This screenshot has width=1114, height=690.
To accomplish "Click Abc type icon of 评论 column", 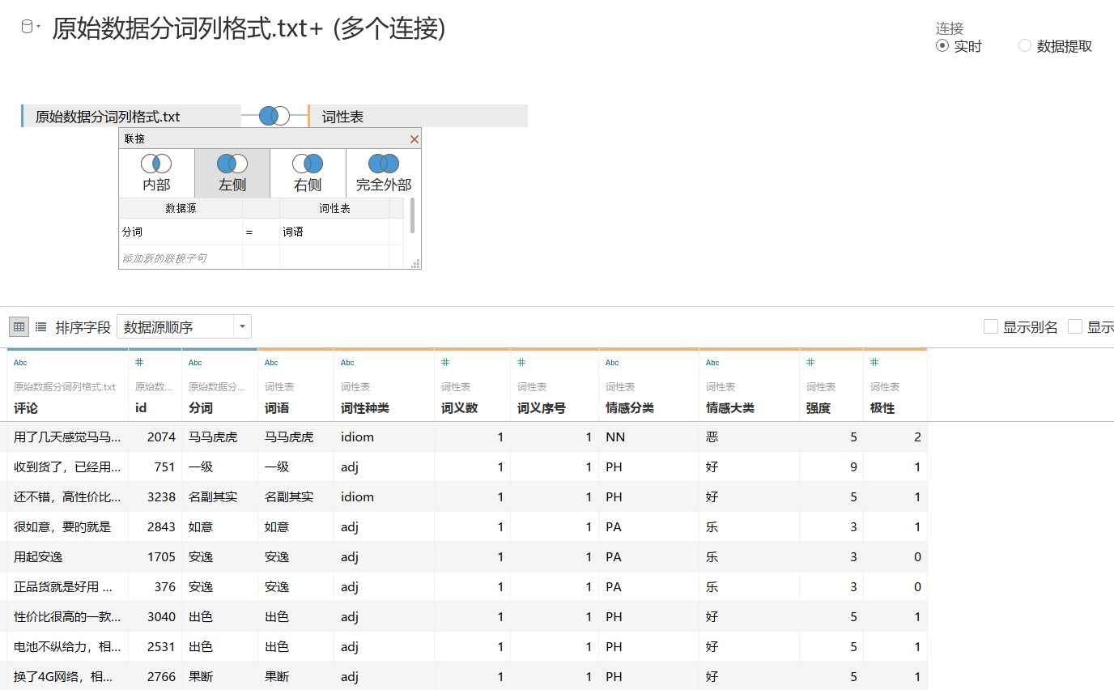I will 20,363.
